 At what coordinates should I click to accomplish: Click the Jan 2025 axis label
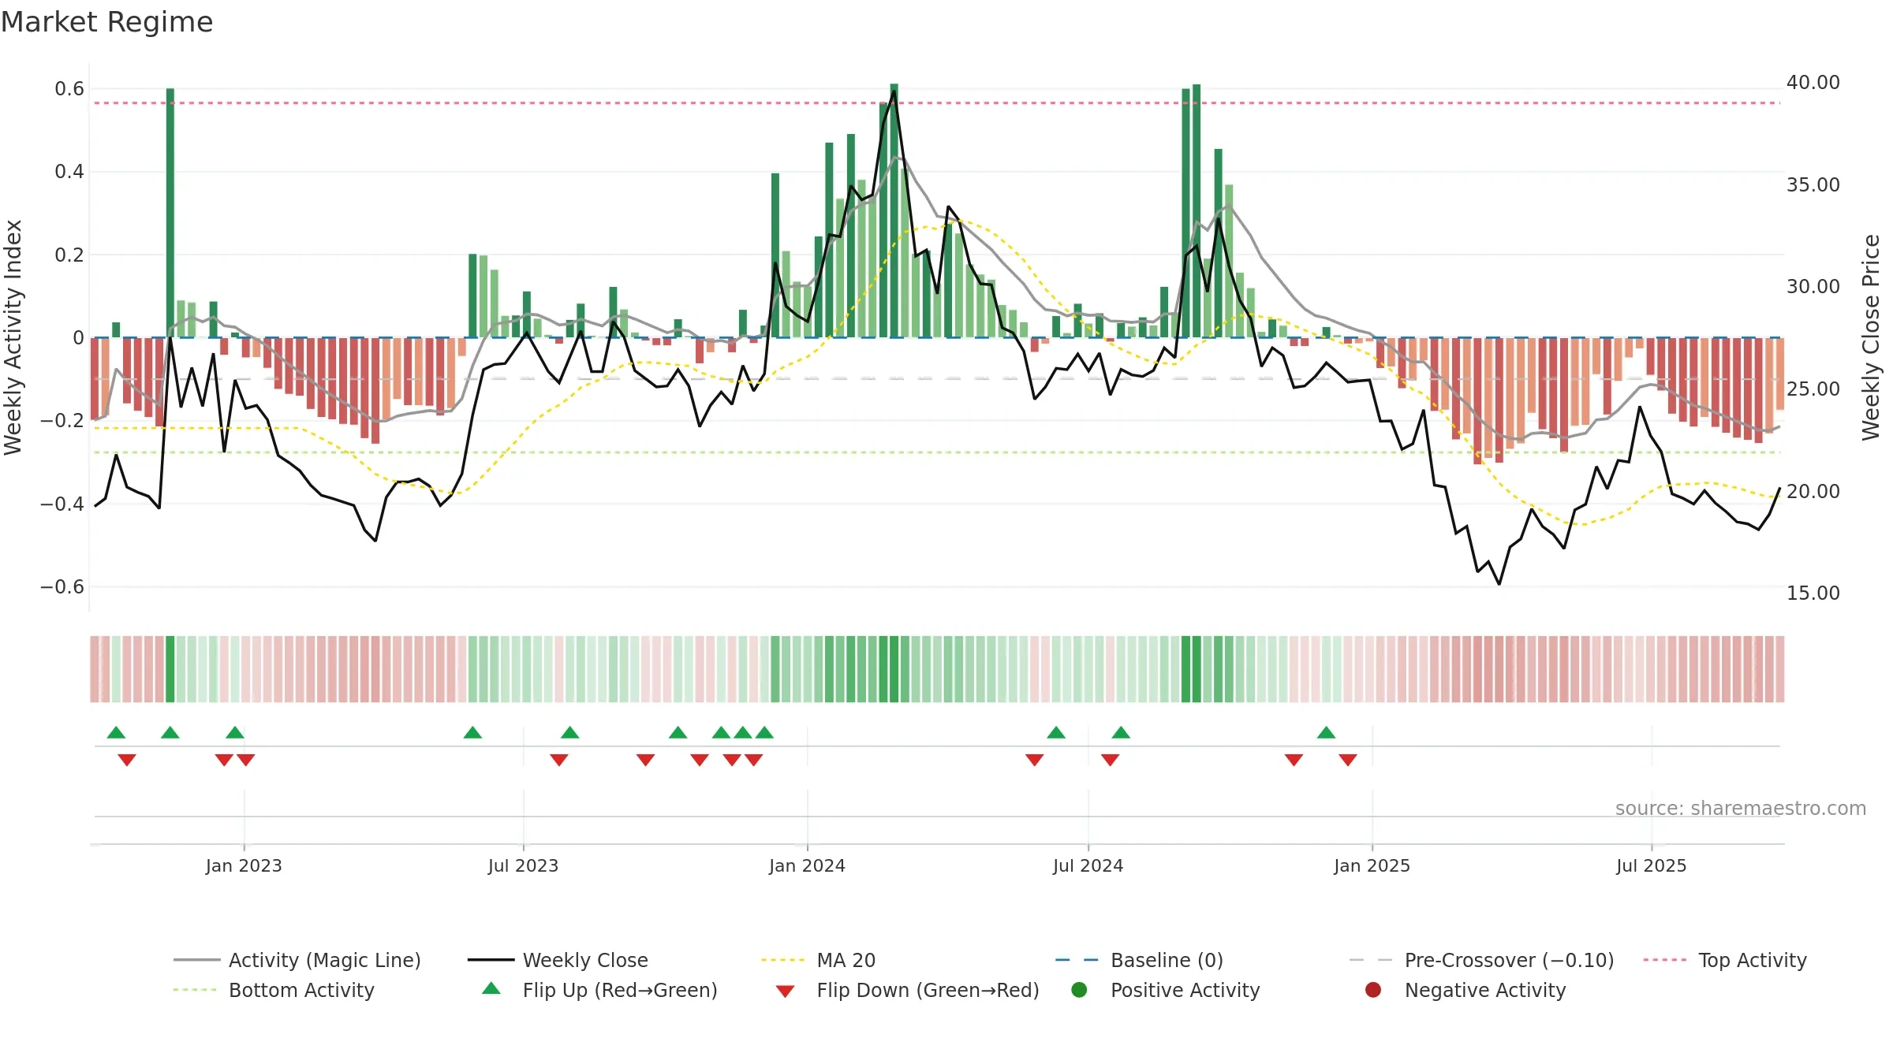[1372, 865]
